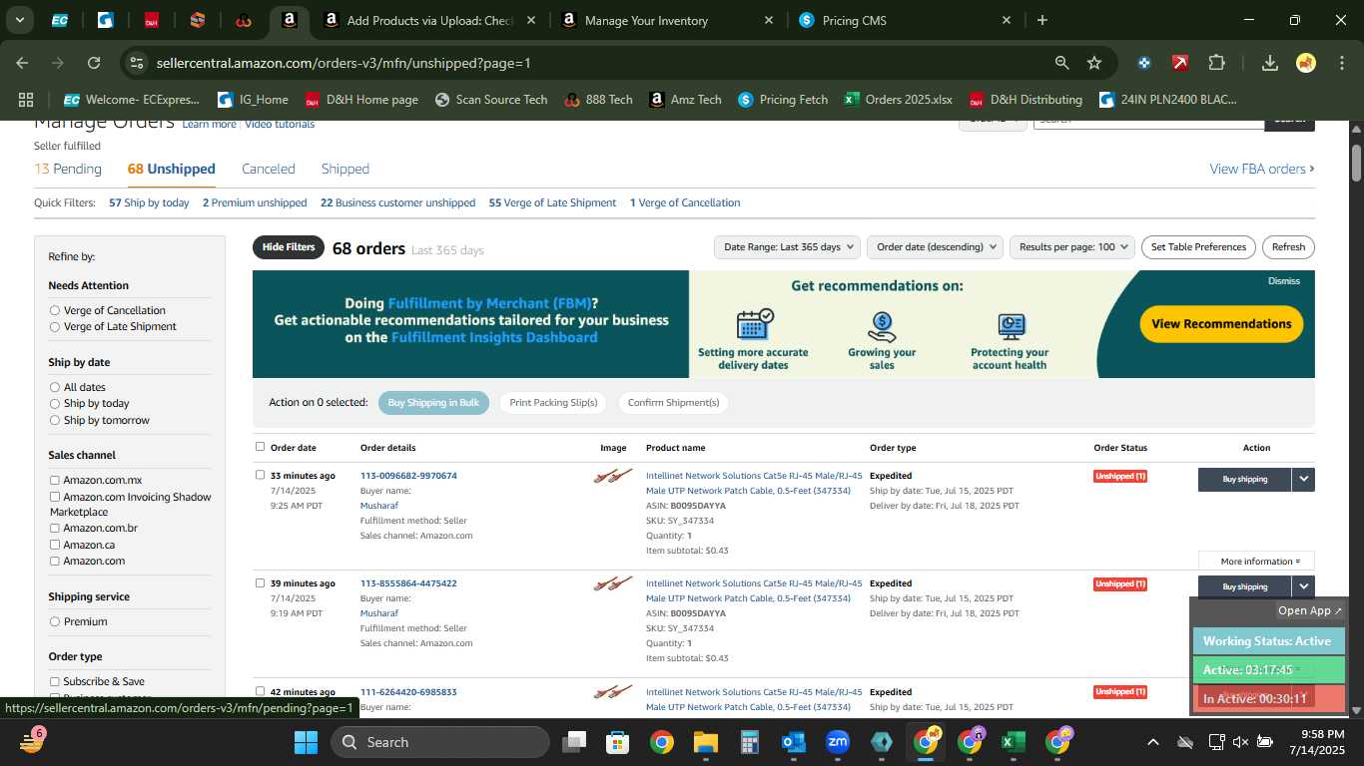The width and height of the screenshot is (1364, 766).
Task: Open Zoom from the taskbar
Action: coord(838,742)
